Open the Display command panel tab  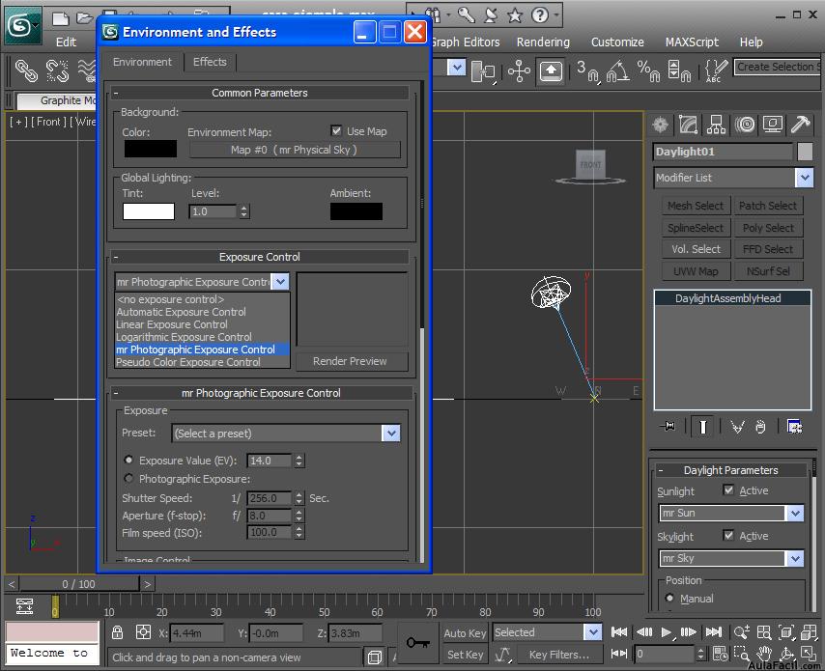pyautogui.click(x=773, y=125)
